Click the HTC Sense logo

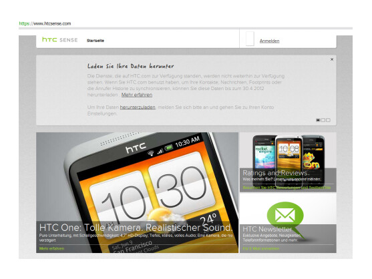(60, 40)
